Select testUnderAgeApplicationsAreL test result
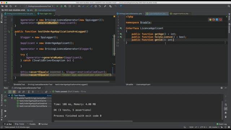 click(33, 104)
